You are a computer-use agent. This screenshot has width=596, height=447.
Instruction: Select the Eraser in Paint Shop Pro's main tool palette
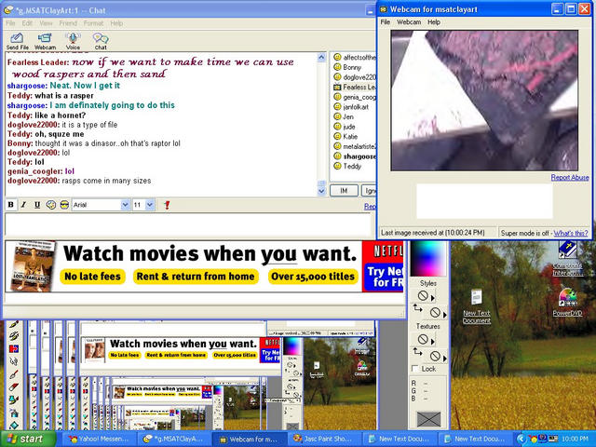point(14,387)
